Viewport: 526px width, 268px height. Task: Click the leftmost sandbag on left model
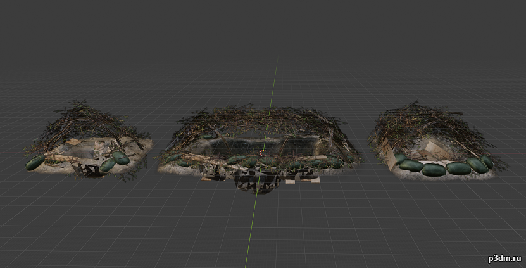click(x=35, y=163)
